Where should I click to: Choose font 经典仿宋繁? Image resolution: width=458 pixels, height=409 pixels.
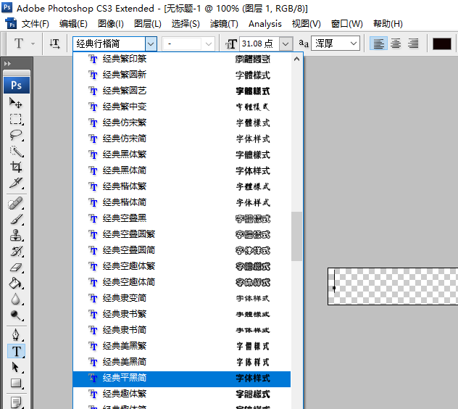click(182, 123)
